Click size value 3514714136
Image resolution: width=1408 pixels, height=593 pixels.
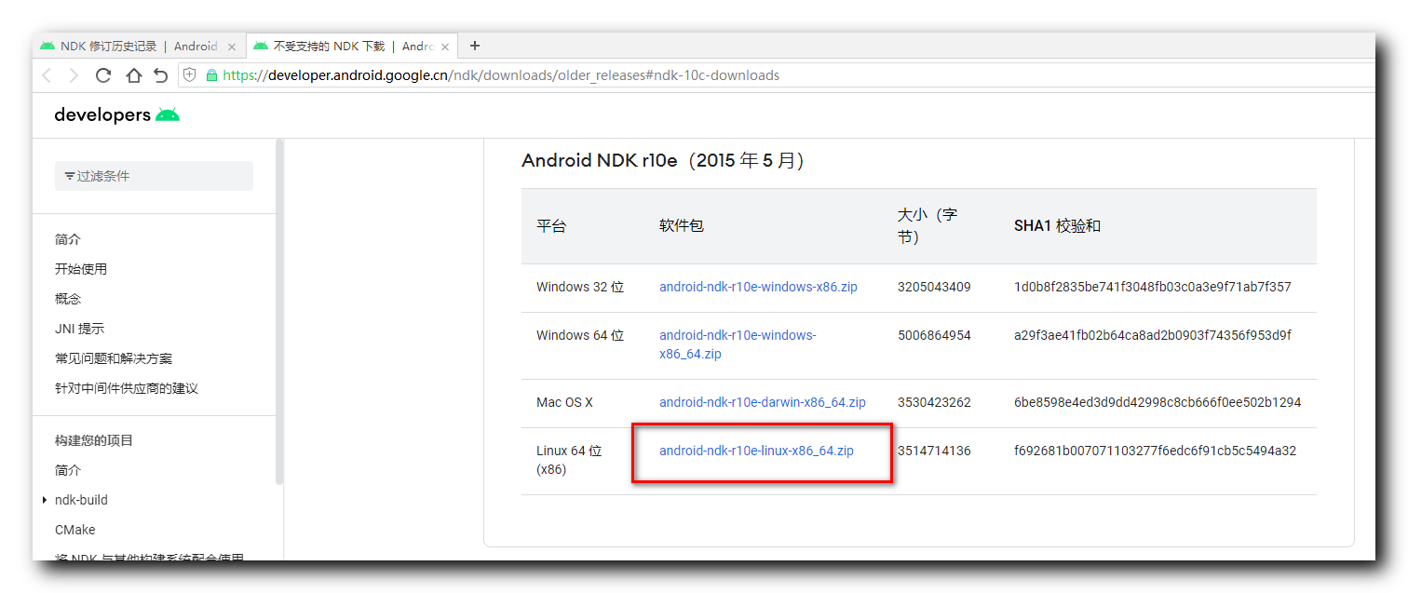tap(934, 451)
